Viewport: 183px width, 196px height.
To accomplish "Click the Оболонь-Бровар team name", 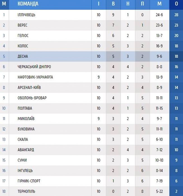I will pyautogui.click(x=32, y=98).
